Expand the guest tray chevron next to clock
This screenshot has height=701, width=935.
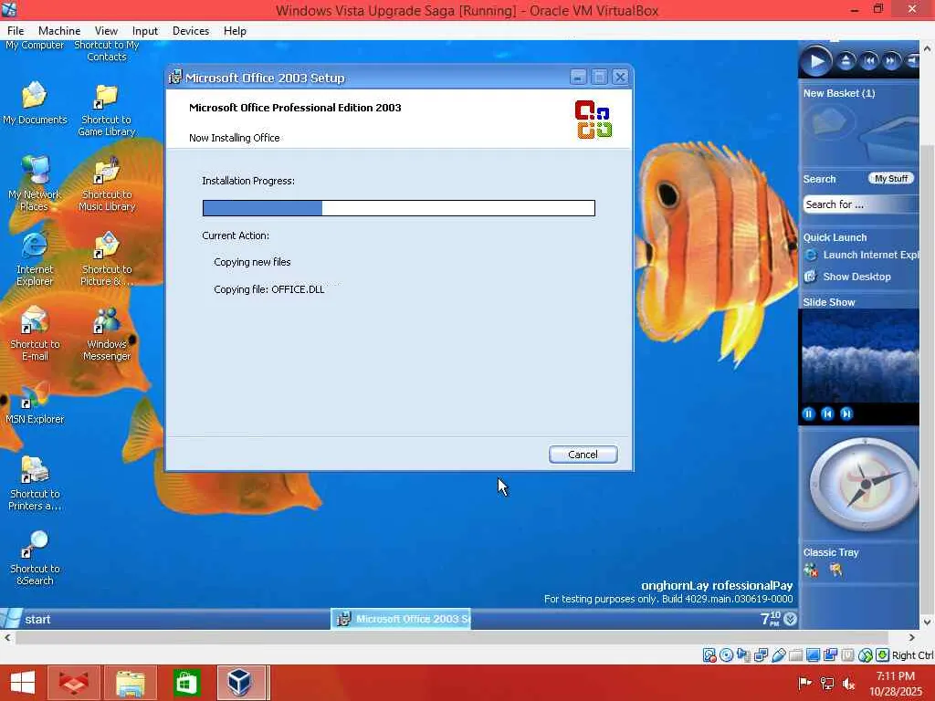[x=791, y=619]
